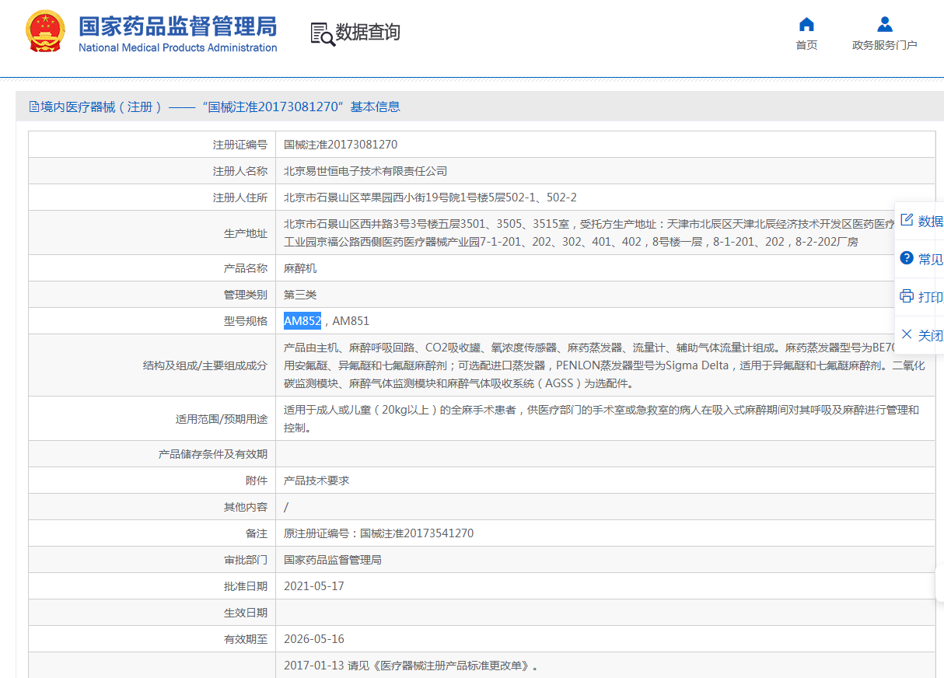Screen dimensions: 944x678
Task: Click the AM851 model text
Action: [351, 320]
